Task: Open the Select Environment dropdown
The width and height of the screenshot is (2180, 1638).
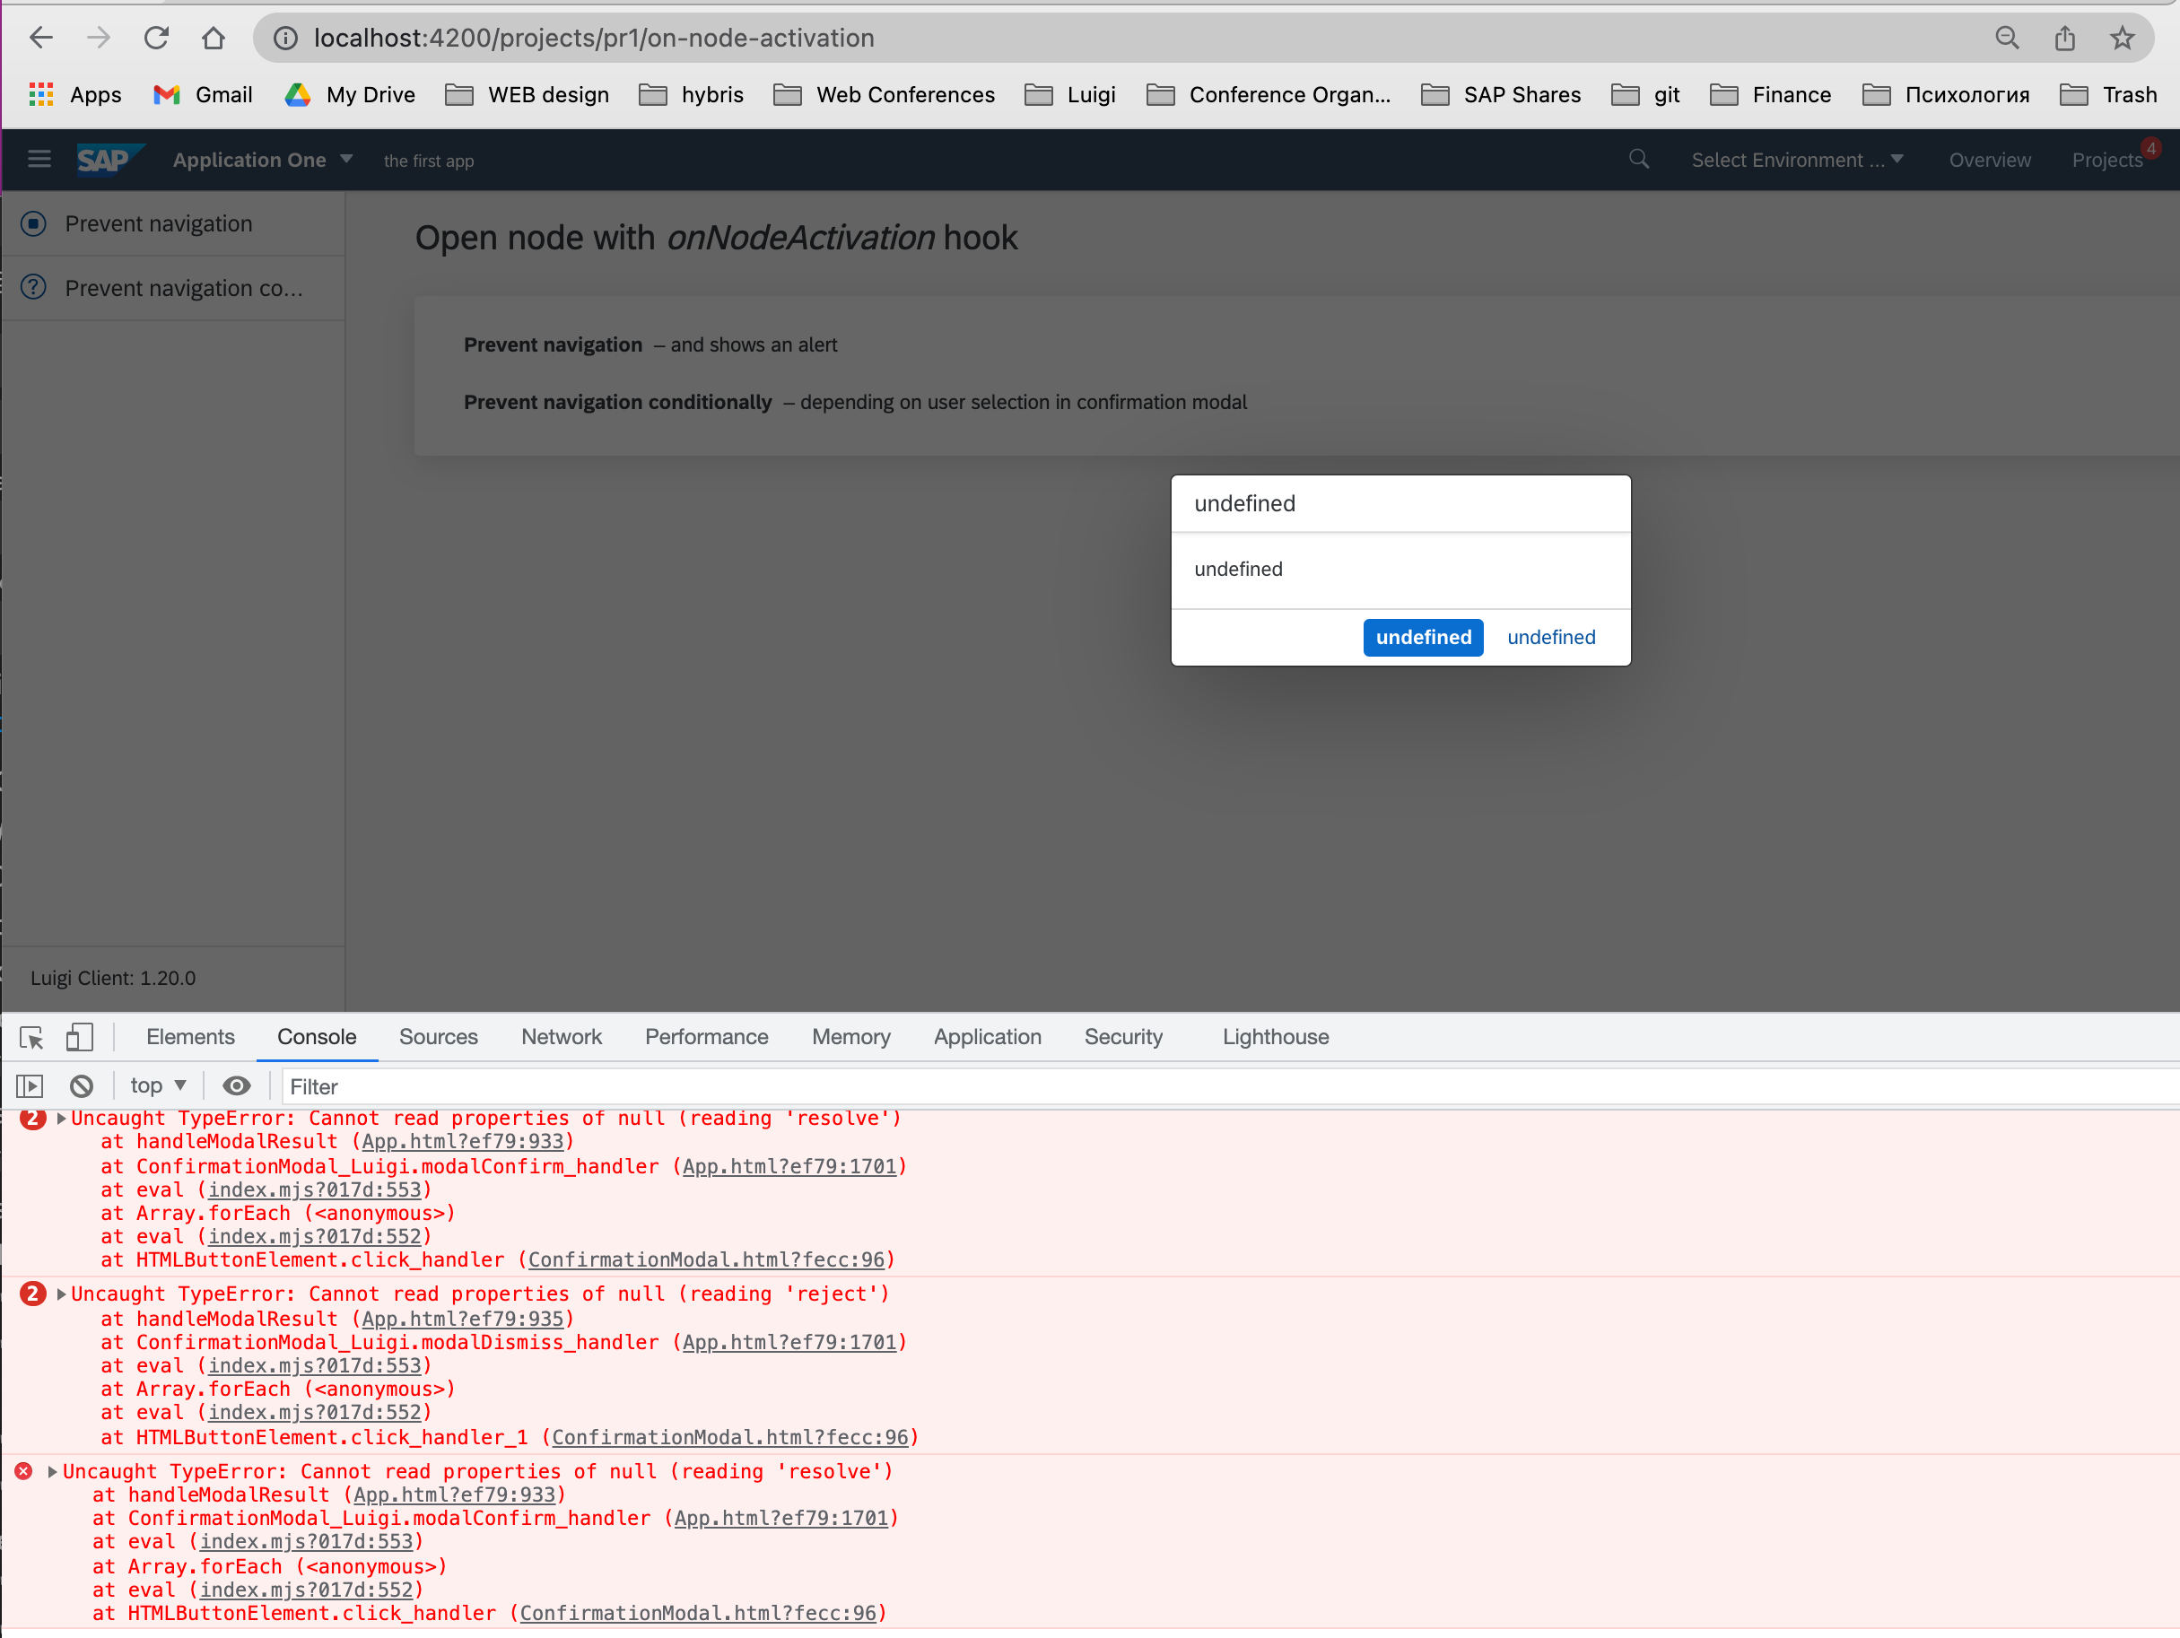Action: tap(1796, 160)
